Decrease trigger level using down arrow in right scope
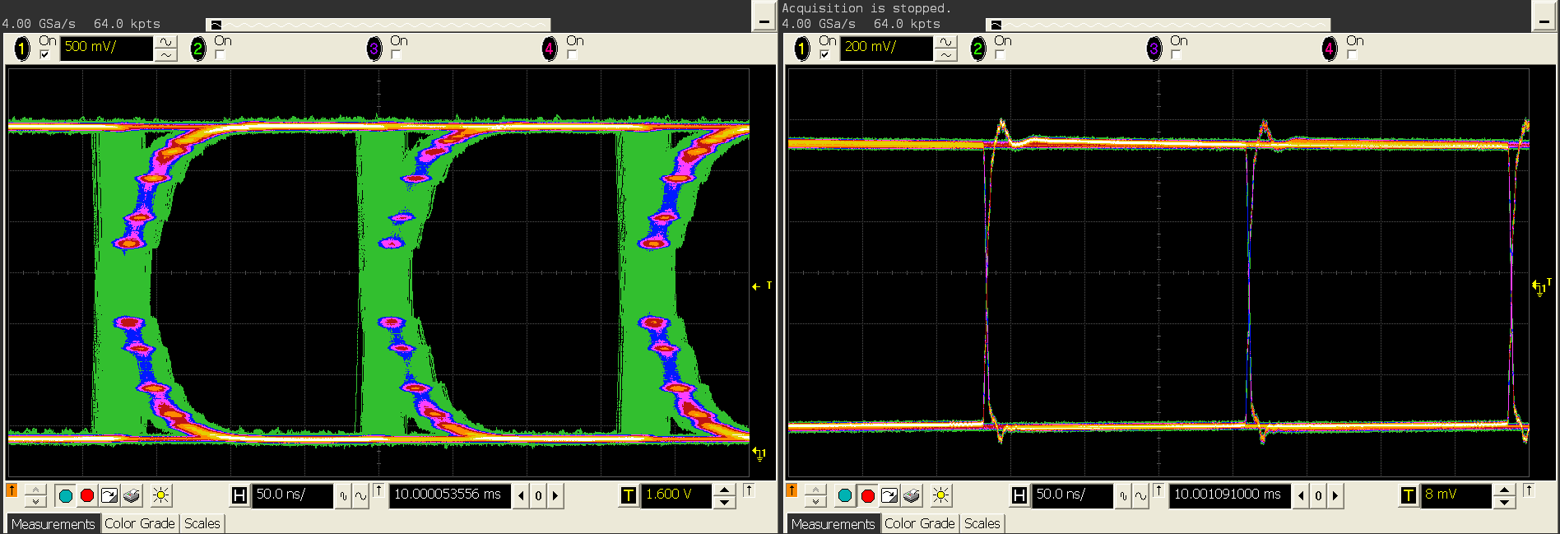This screenshot has width=1560, height=534. (x=1504, y=502)
